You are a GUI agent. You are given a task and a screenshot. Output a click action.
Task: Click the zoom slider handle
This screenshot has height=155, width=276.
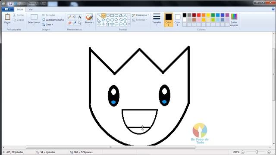point(257,152)
